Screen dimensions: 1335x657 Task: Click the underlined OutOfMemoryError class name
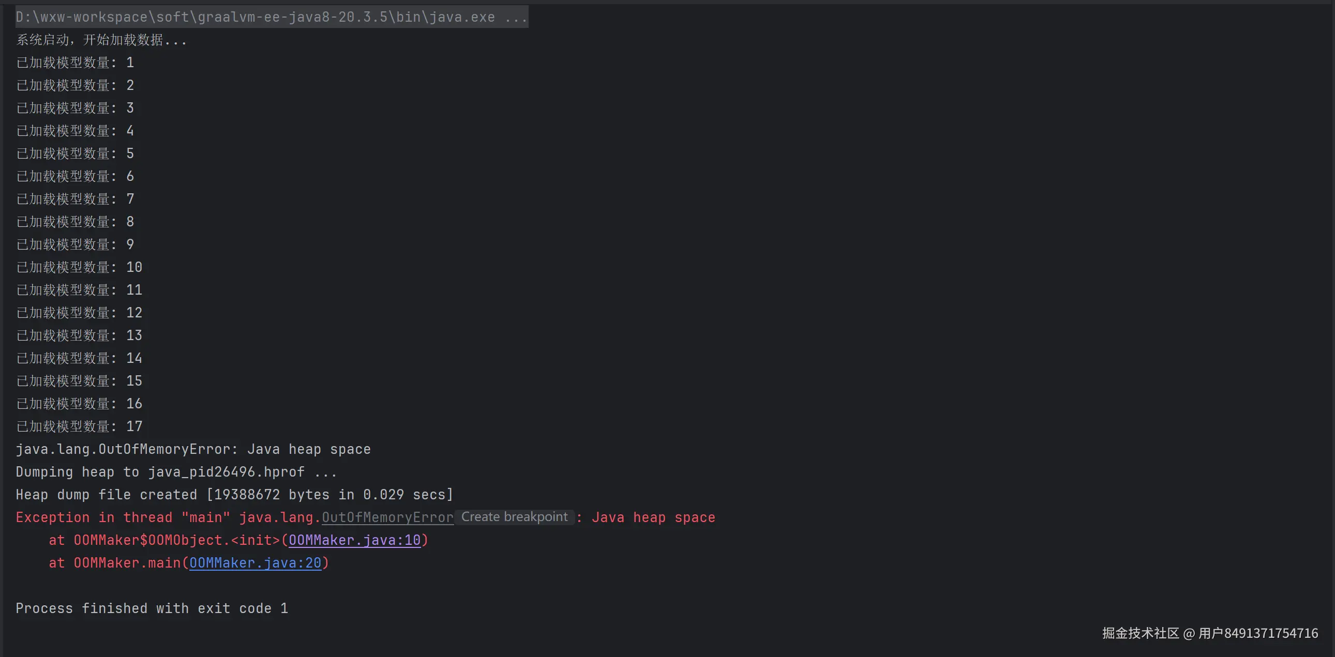387,517
